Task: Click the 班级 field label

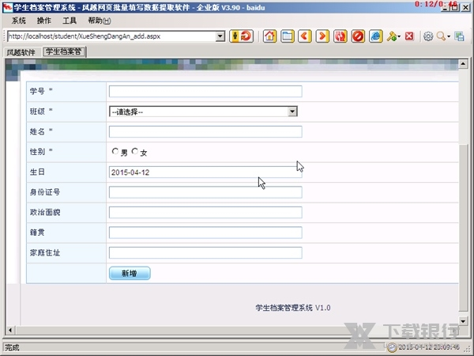Action: point(37,112)
